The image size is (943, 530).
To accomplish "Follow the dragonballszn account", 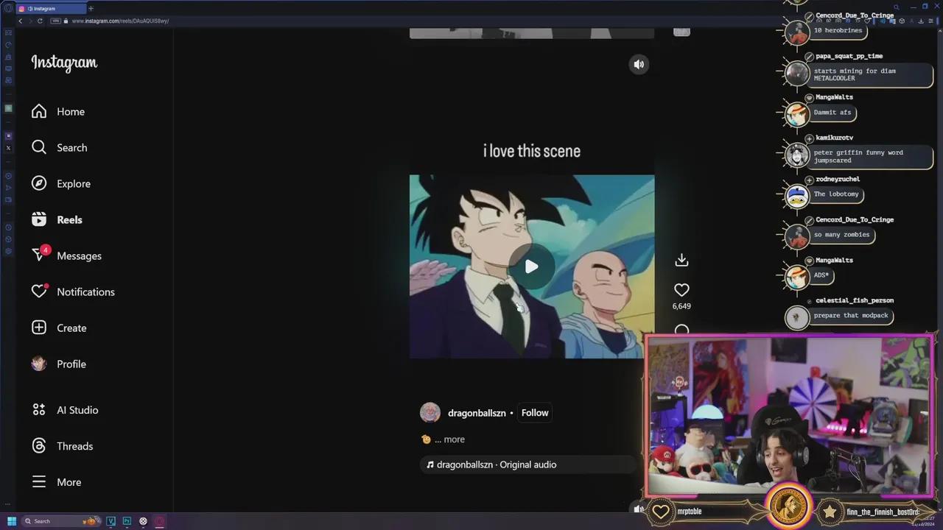I will (x=535, y=413).
